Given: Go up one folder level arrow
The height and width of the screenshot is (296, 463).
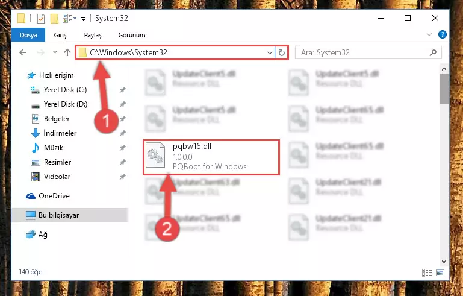Looking at the screenshot, I should click(x=67, y=52).
